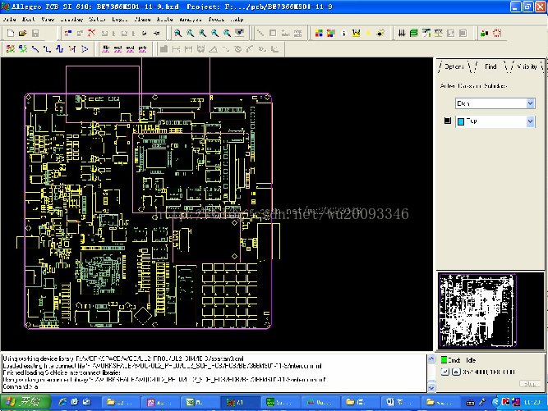Click the small P button in status bar
The height and width of the screenshot is (411, 548).
point(444,371)
